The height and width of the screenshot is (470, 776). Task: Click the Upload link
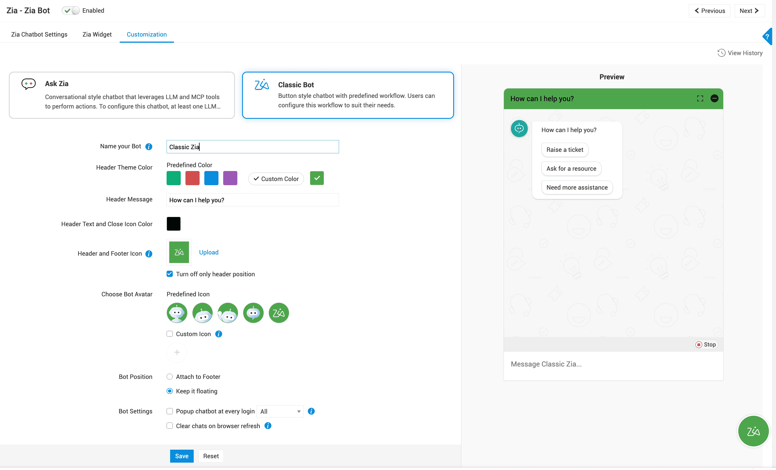208,252
